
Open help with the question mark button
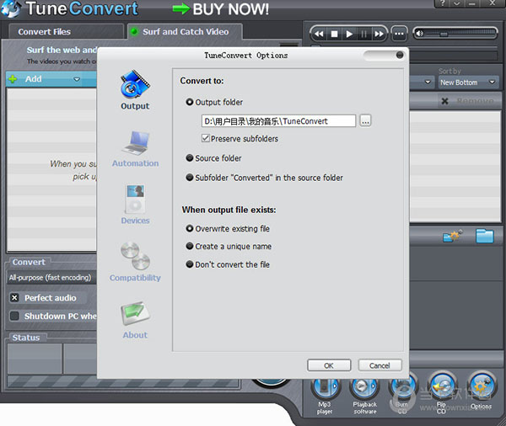click(443, 3)
